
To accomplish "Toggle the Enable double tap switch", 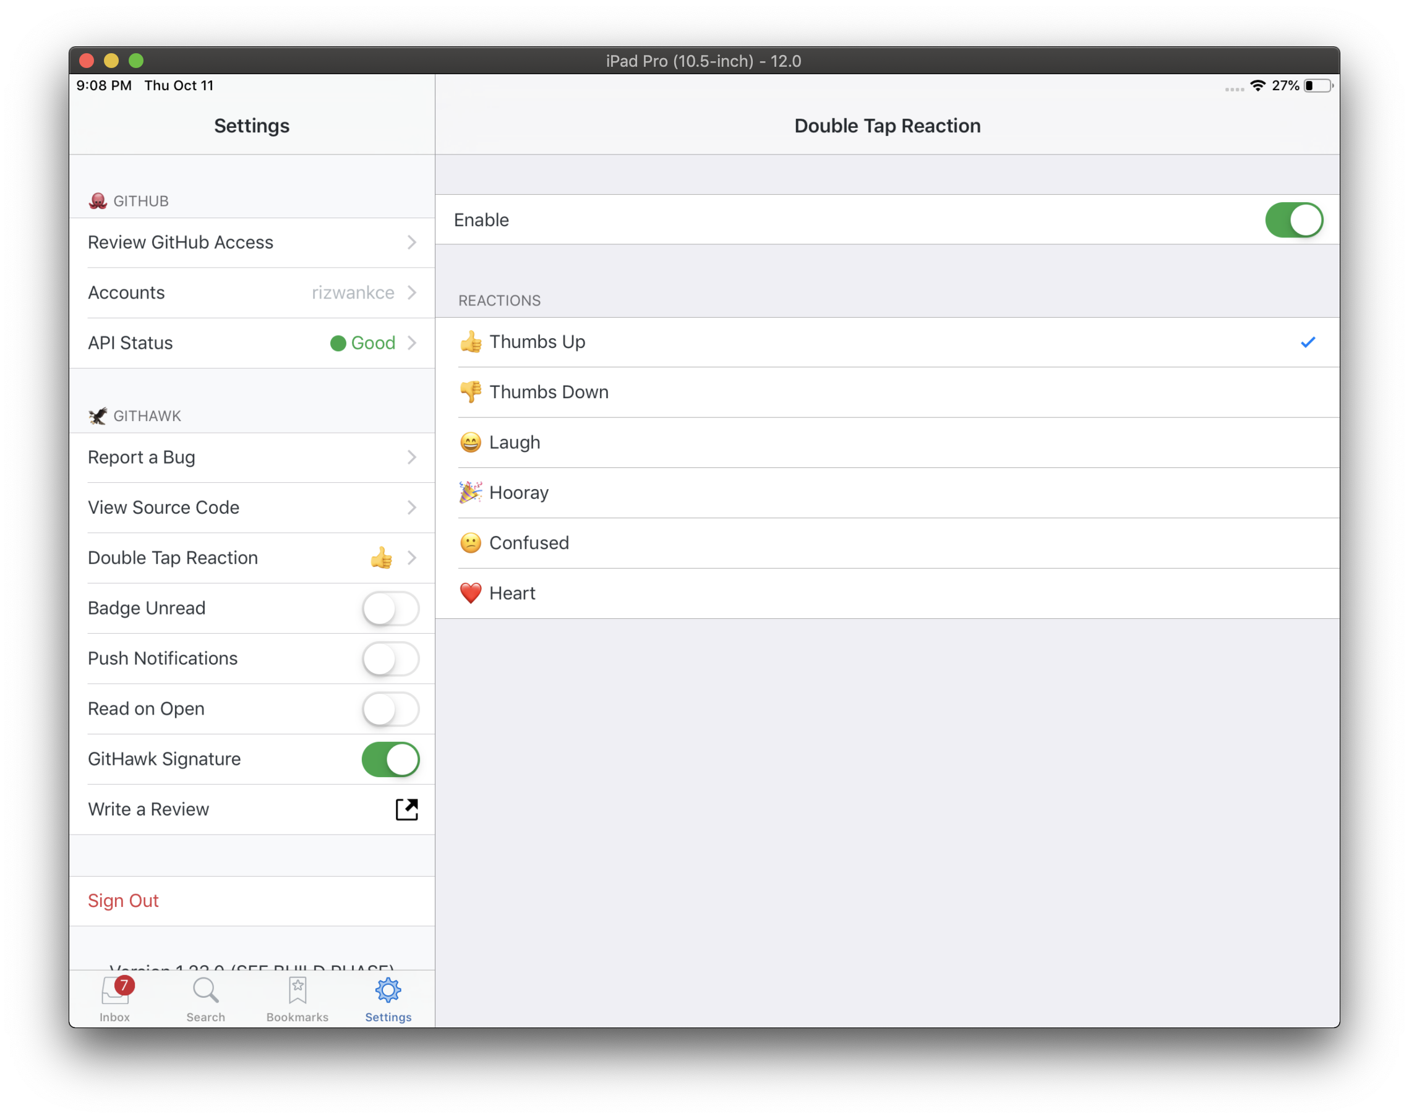I will tap(1293, 220).
